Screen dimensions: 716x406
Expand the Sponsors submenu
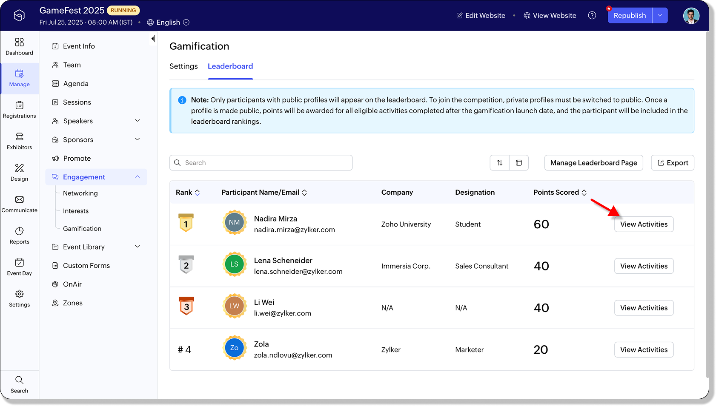(x=137, y=139)
